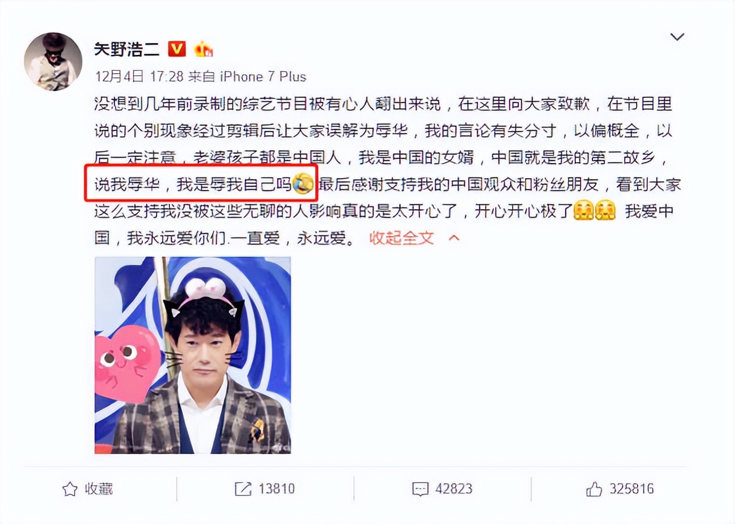Click the post timestamp 12月4日 17:28
The width and height of the screenshot is (735, 524).
139,76
